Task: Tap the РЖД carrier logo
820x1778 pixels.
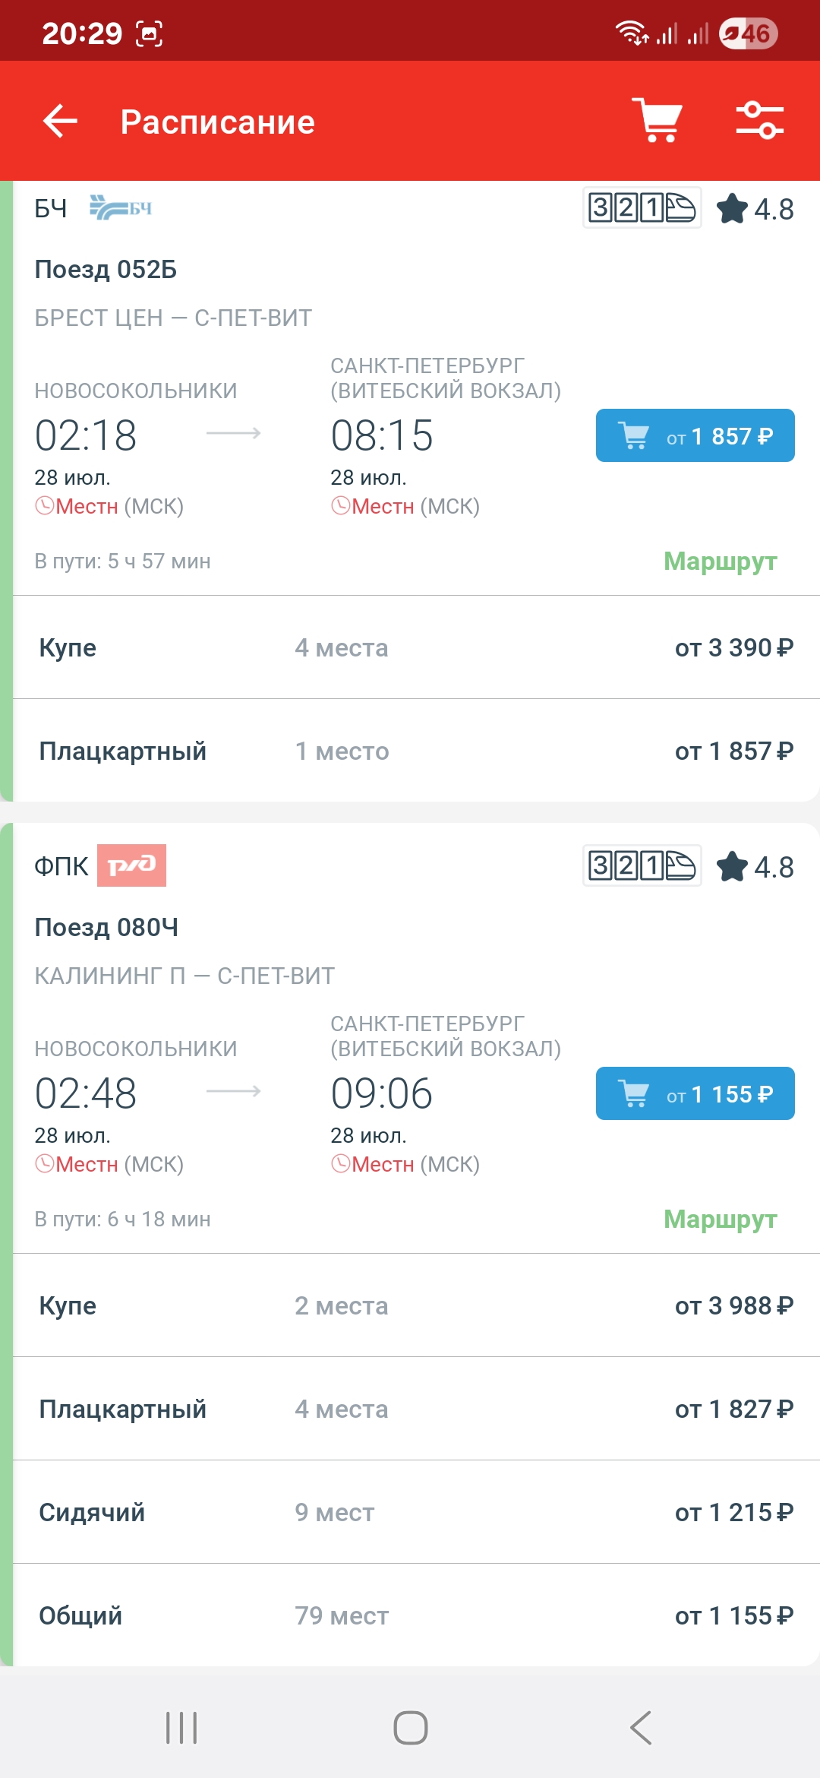Action: 131,865
